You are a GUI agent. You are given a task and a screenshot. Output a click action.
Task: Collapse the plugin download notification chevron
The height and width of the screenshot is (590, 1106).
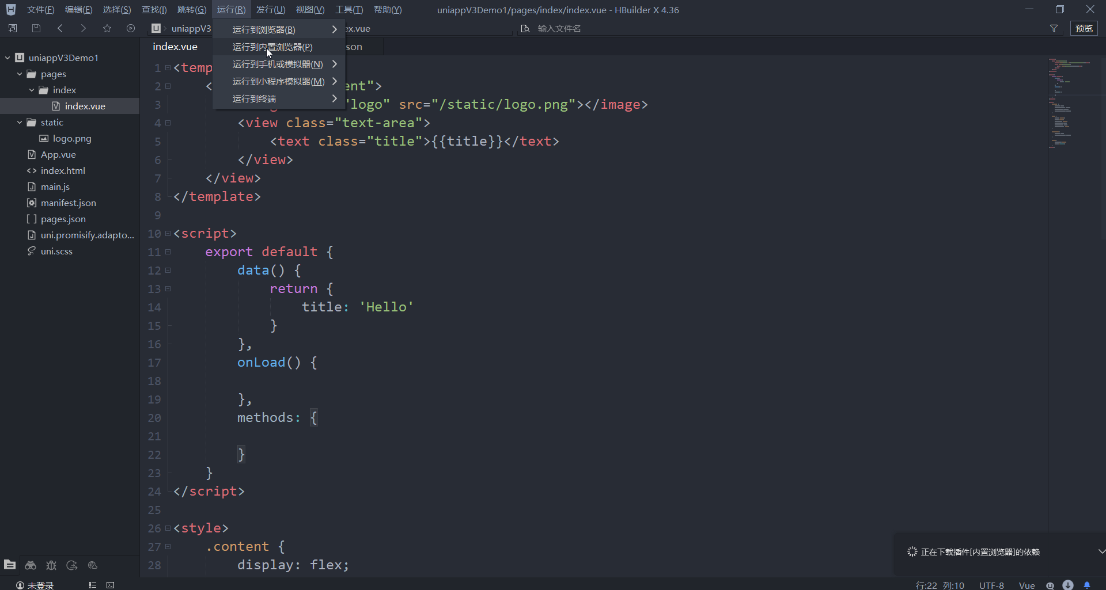[x=1101, y=551]
